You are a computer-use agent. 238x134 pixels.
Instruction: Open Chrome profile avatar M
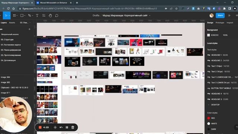(235, 9)
